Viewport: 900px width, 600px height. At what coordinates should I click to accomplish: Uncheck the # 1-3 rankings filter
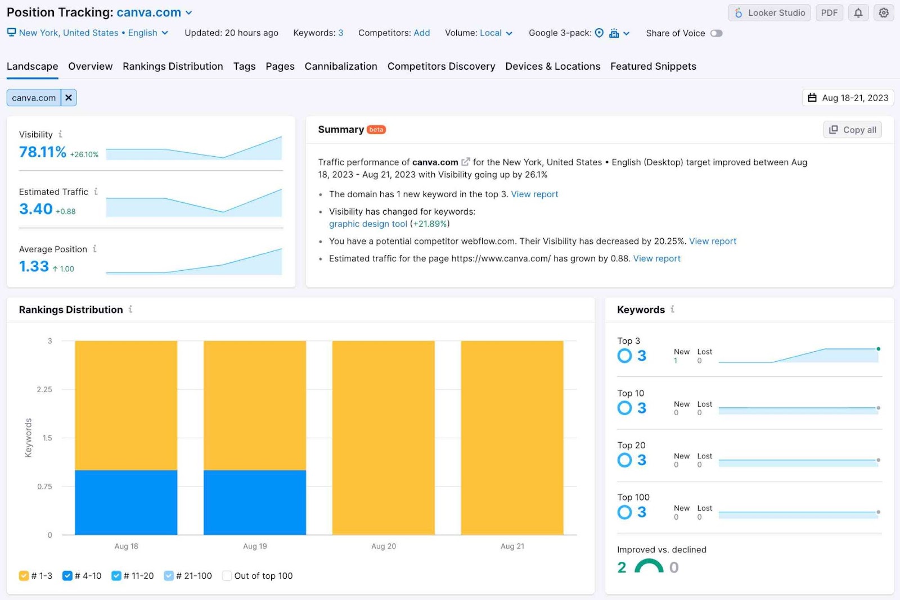pos(24,575)
